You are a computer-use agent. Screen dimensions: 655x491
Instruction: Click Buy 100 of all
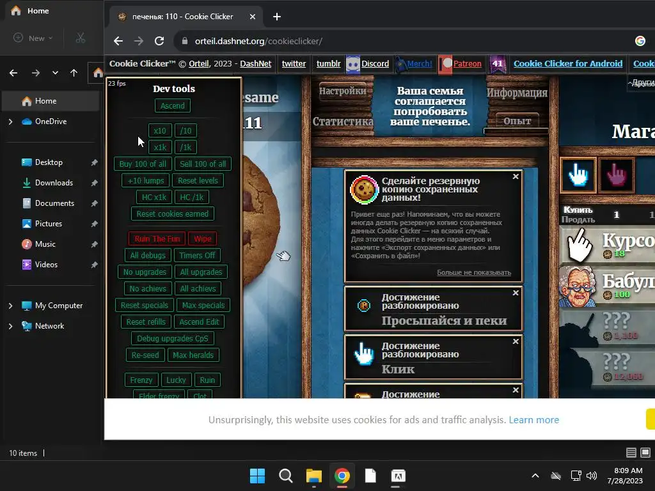(x=143, y=164)
